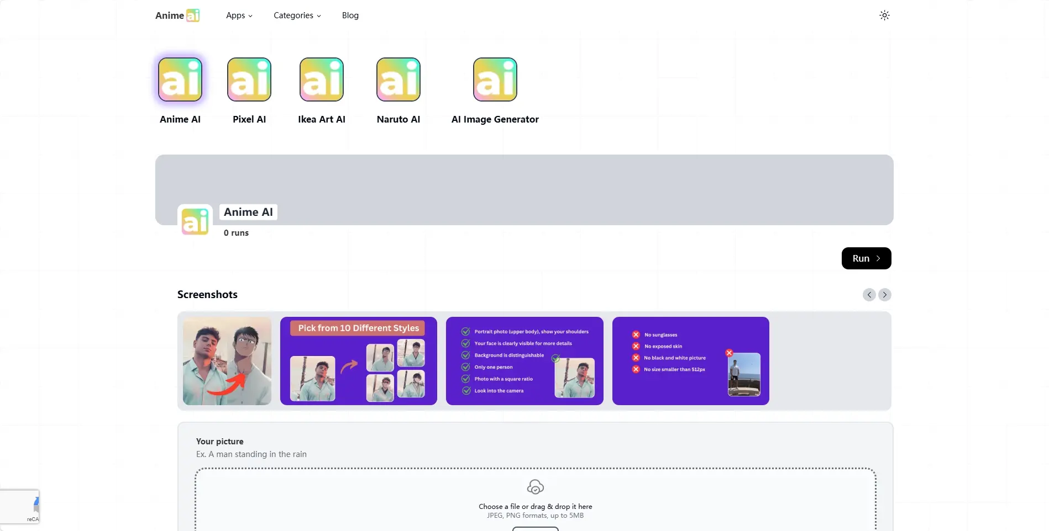1049x531 pixels.
Task: Open the No sunglasses restrictions screenshot
Action: (690, 361)
